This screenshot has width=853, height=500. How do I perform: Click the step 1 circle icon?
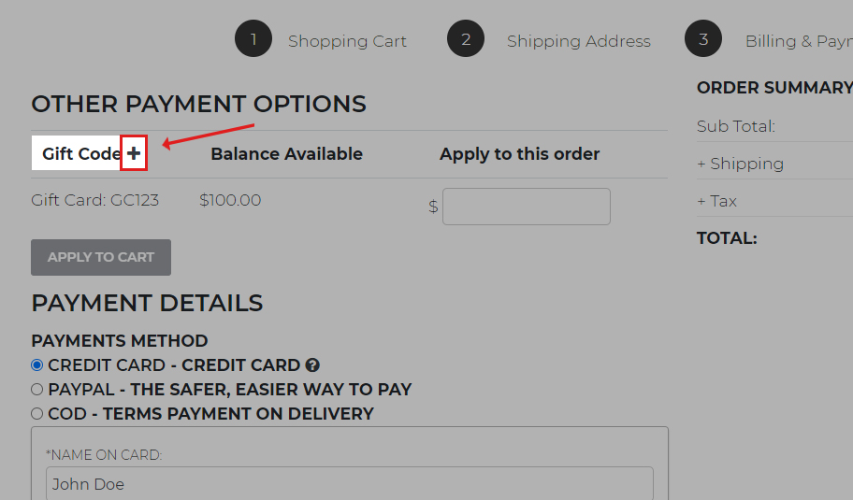(253, 39)
